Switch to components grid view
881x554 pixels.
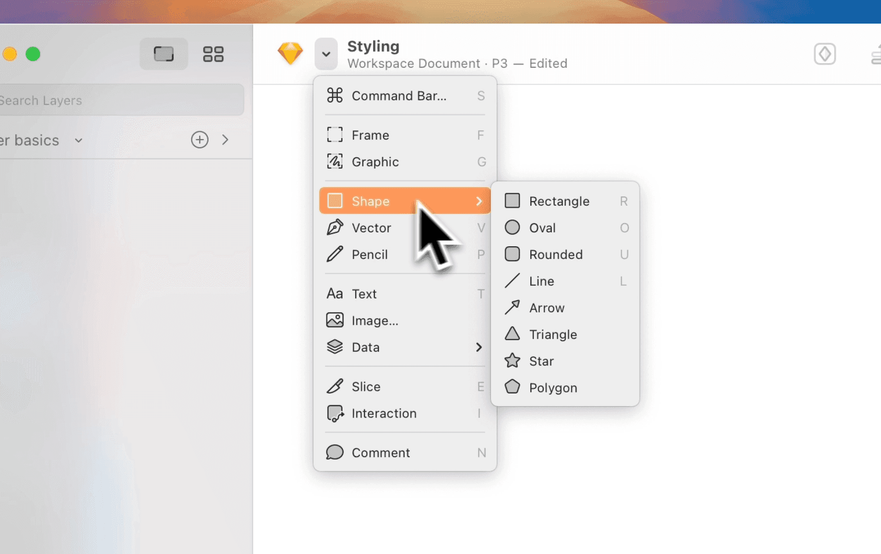click(213, 54)
